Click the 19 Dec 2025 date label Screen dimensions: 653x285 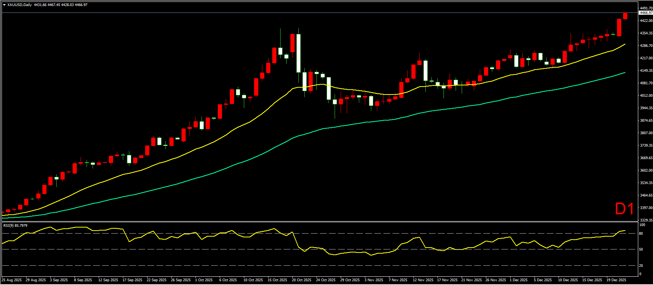click(x=616, y=280)
